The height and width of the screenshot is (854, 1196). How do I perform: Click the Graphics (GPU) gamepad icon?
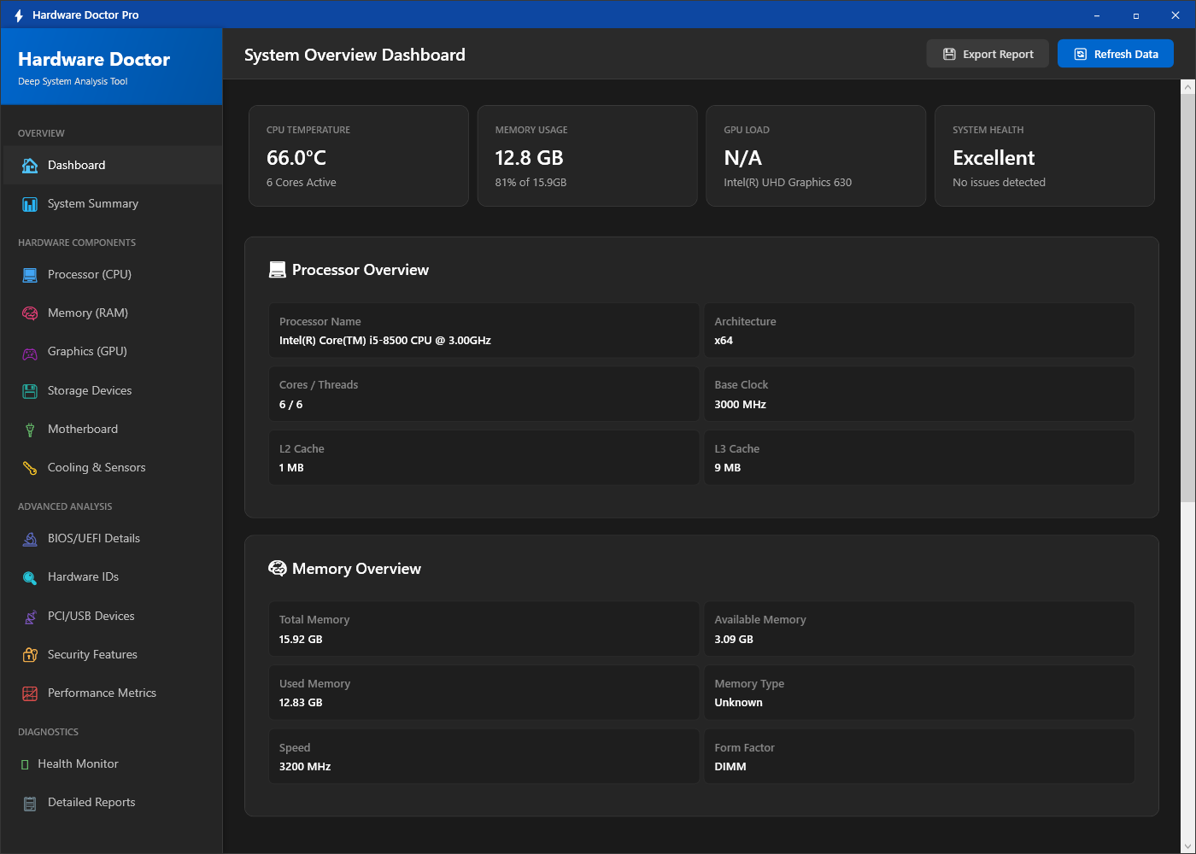[x=30, y=352]
